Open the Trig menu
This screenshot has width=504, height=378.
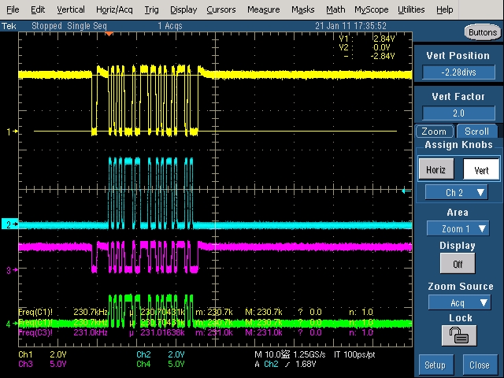(151, 9)
